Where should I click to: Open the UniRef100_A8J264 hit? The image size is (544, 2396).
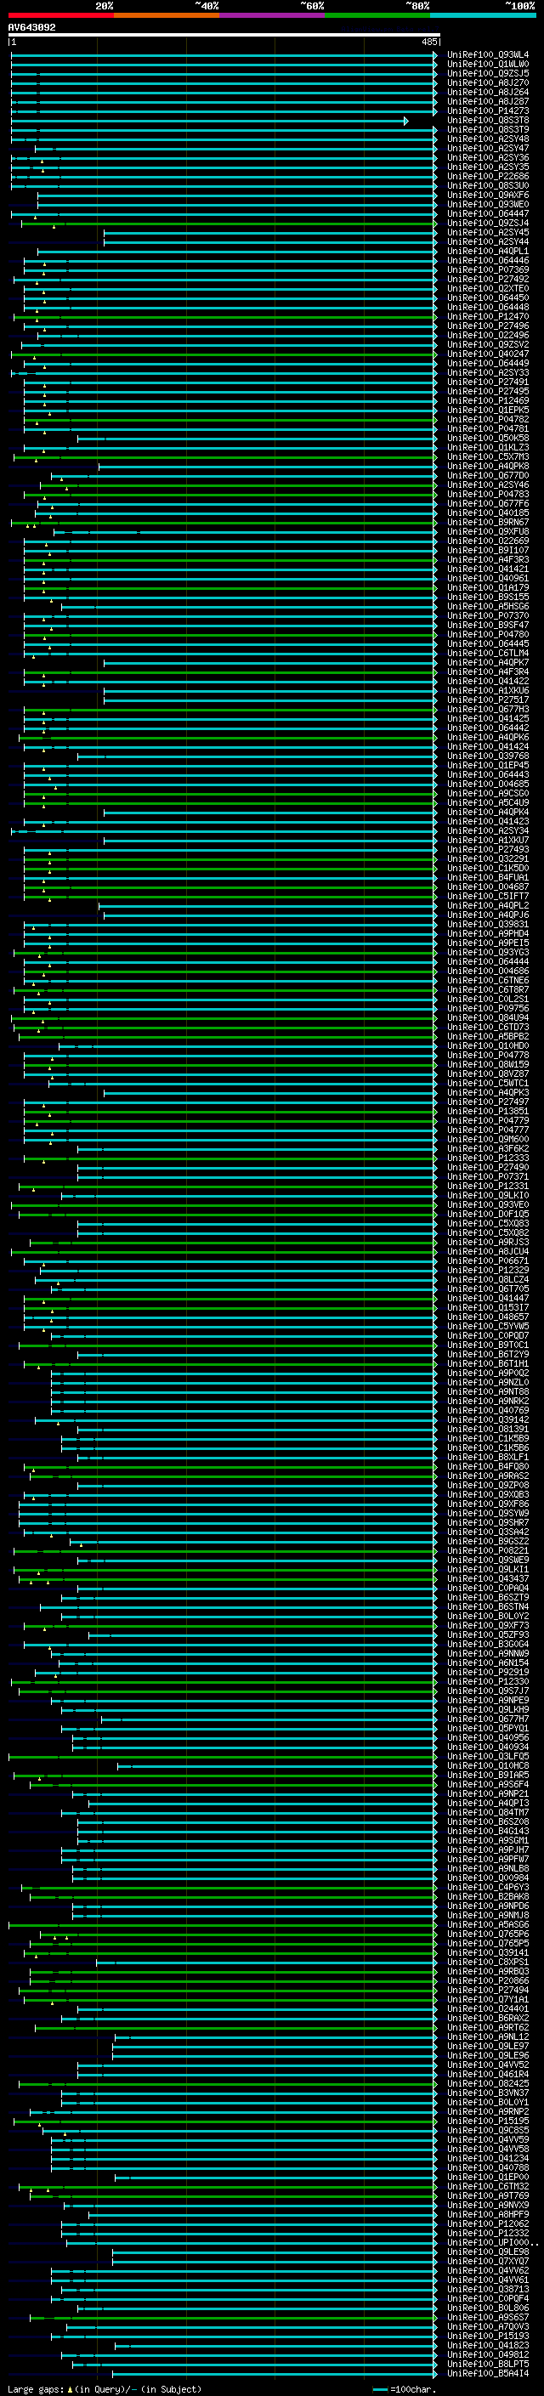487,92
